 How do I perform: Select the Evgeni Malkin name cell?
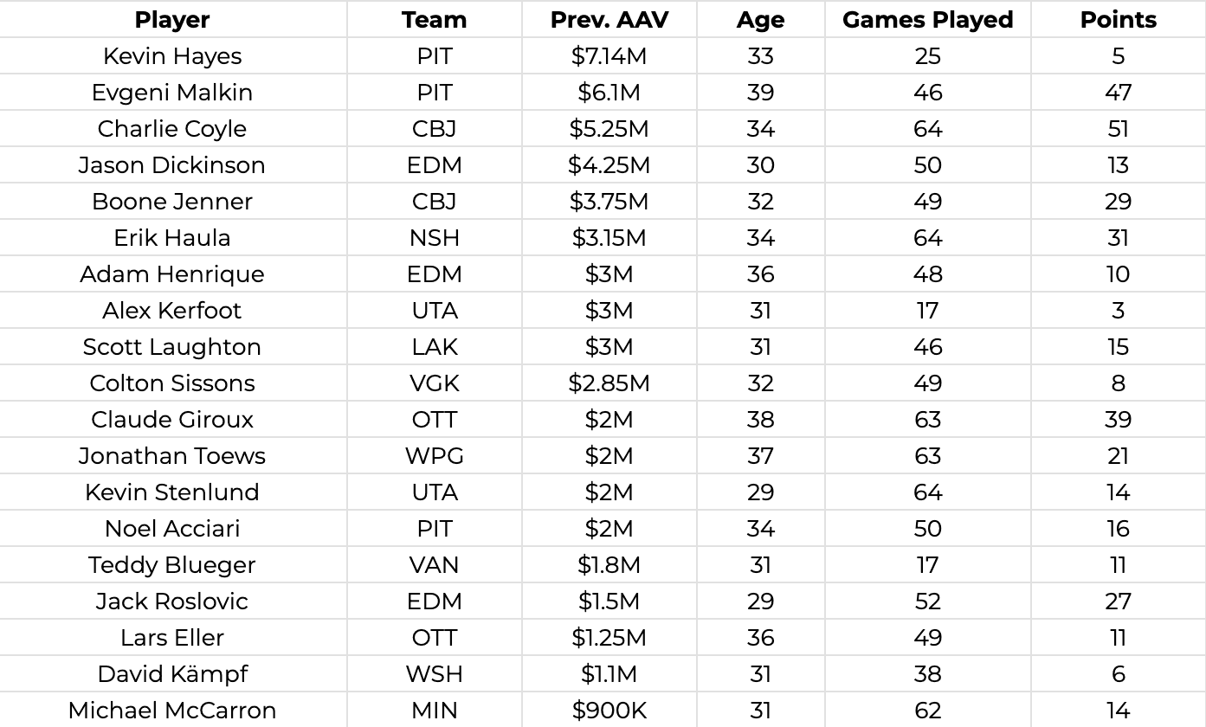(x=172, y=93)
